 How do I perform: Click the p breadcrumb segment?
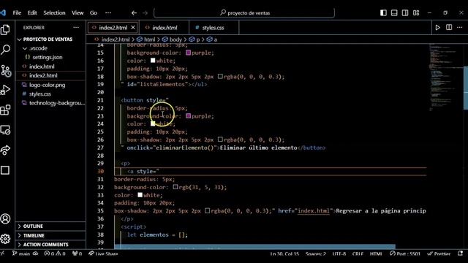click(198, 39)
